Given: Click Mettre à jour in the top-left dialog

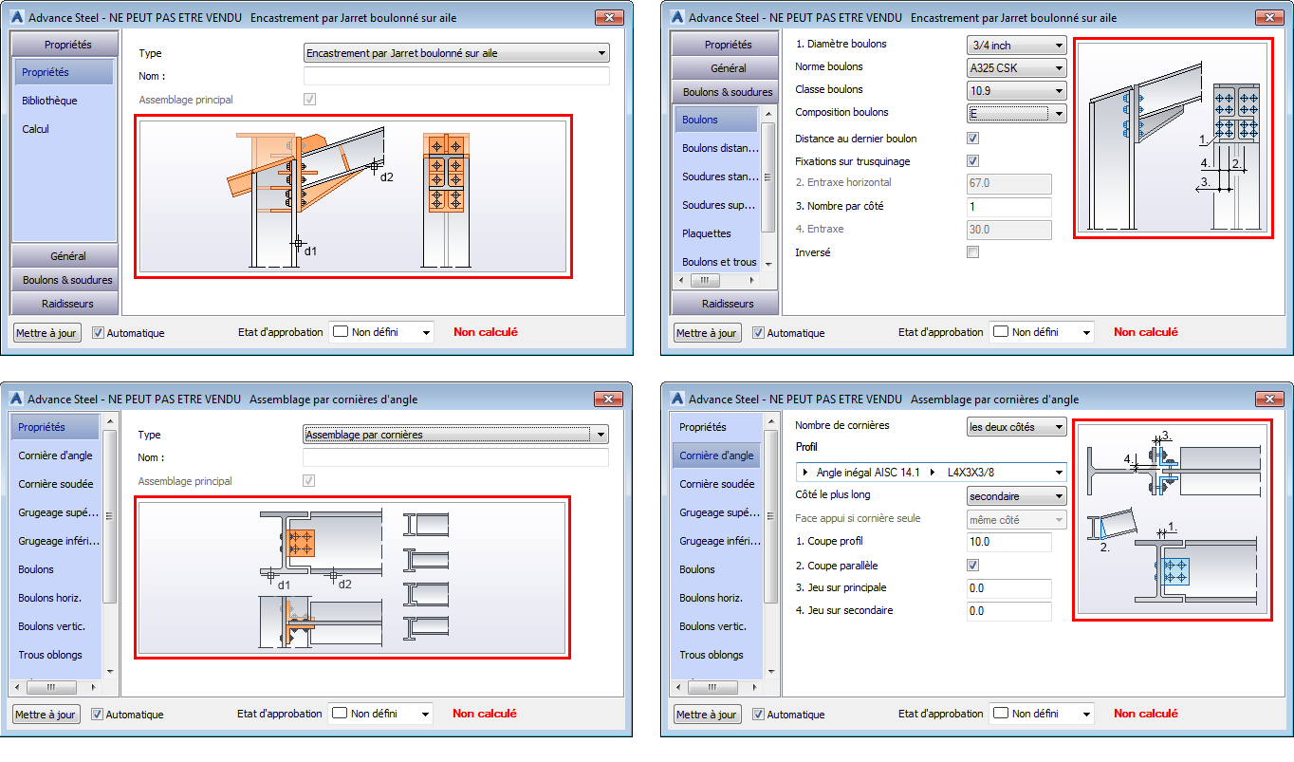Looking at the screenshot, I should pos(46,333).
